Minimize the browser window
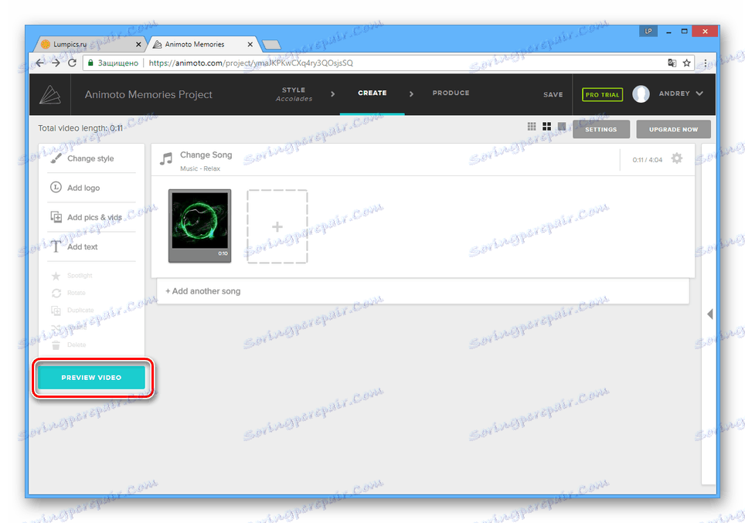This screenshot has width=745, height=523. (x=669, y=32)
